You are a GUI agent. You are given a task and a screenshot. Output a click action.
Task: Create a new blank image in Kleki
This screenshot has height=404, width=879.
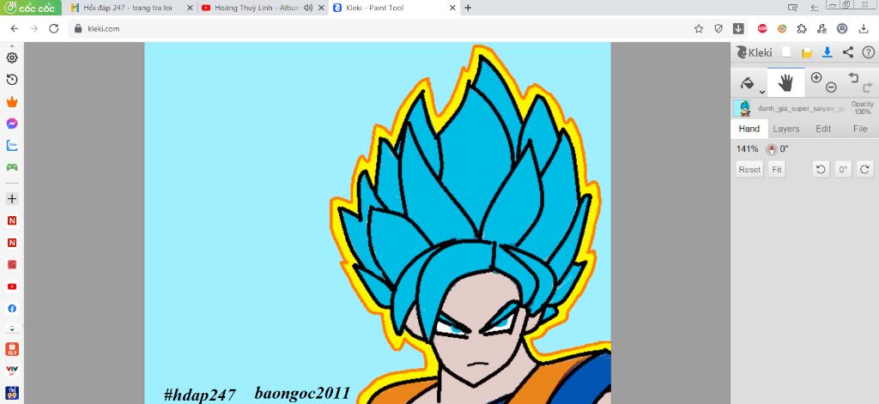pos(786,52)
